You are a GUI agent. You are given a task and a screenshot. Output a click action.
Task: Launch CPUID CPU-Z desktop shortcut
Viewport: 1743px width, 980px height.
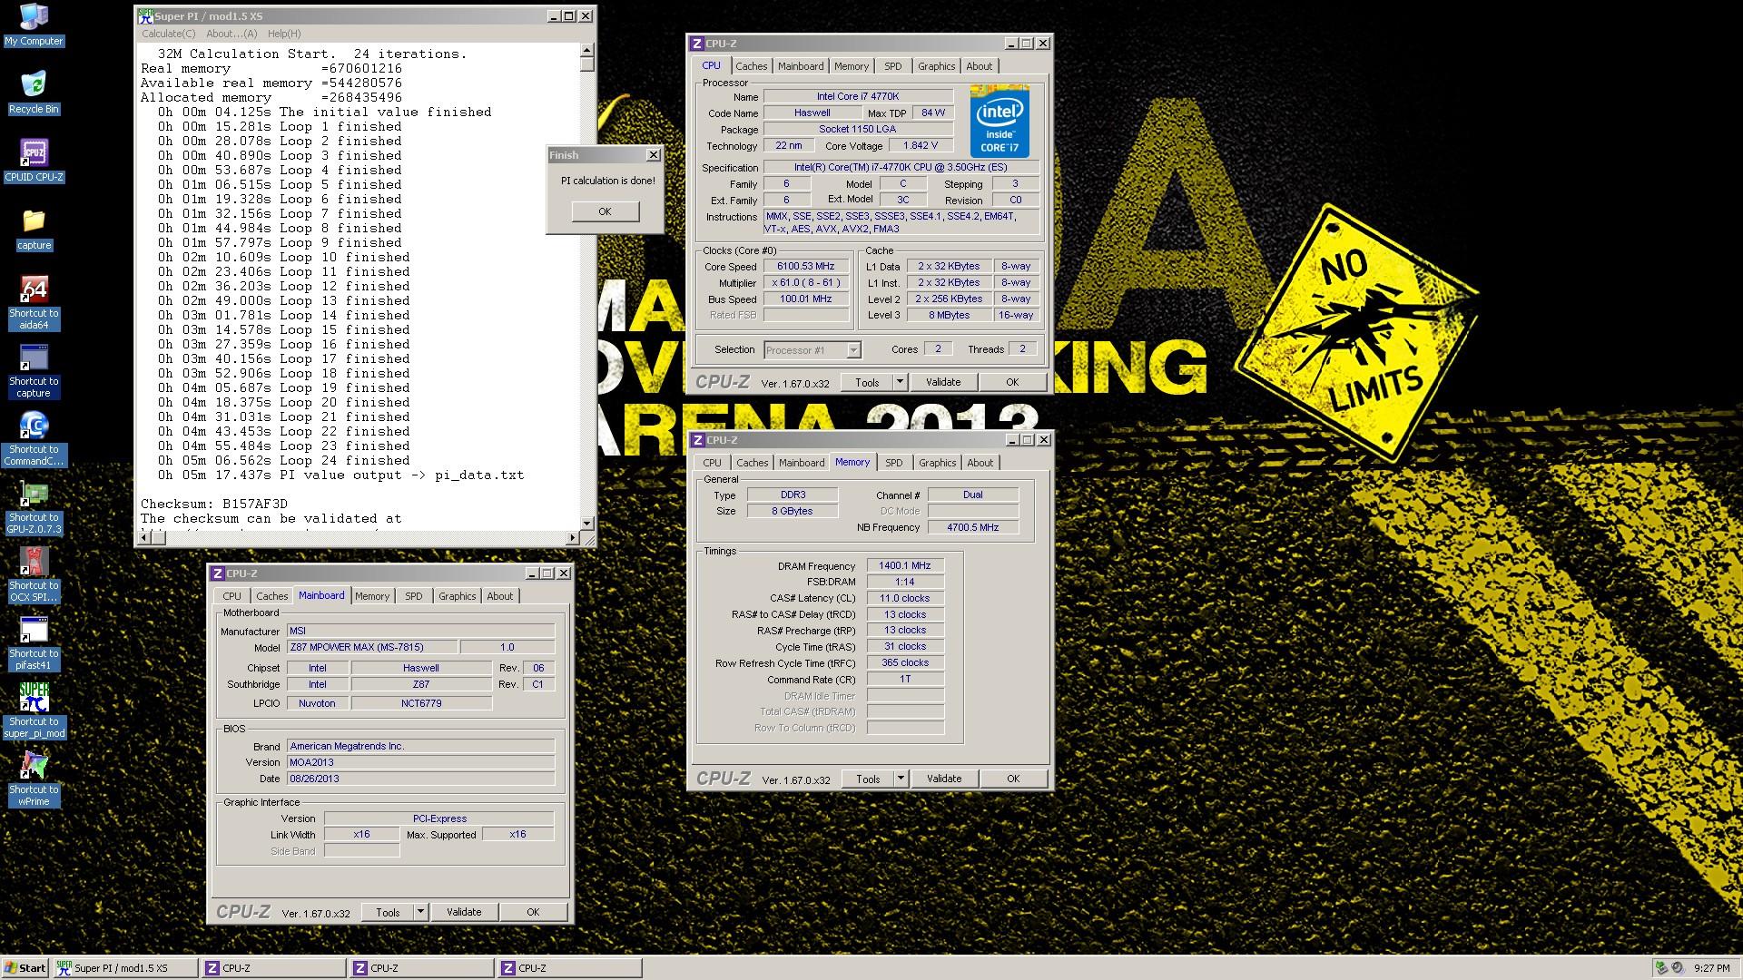(x=34, y=161)
